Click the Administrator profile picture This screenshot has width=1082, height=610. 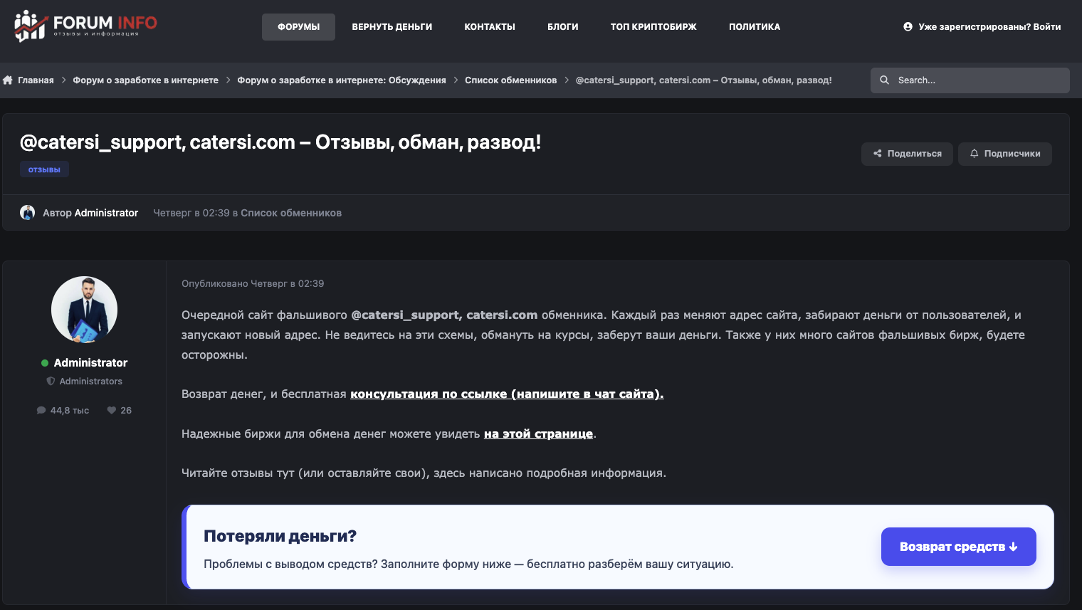point(85,310)
